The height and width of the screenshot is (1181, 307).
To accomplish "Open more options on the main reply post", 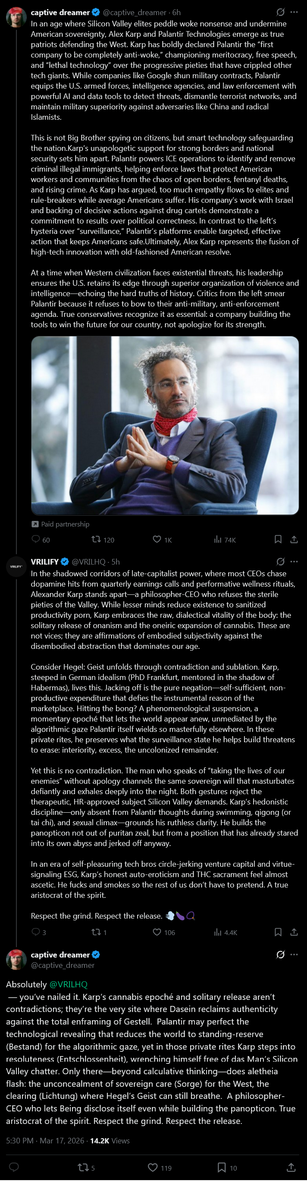I will pyautogui.click(x=294, y=954).
